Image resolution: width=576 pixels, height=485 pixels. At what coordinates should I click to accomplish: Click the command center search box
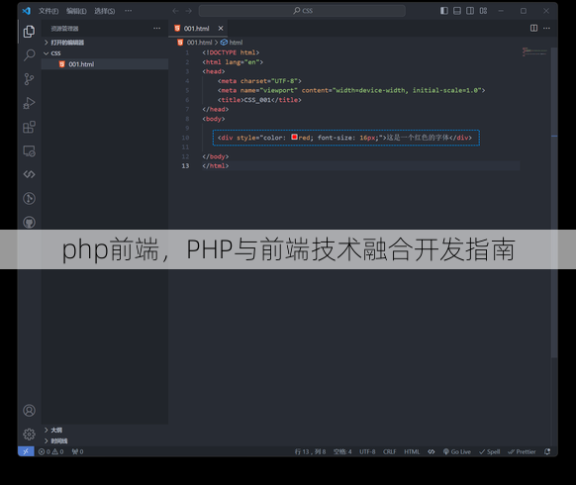pos(302,11)
